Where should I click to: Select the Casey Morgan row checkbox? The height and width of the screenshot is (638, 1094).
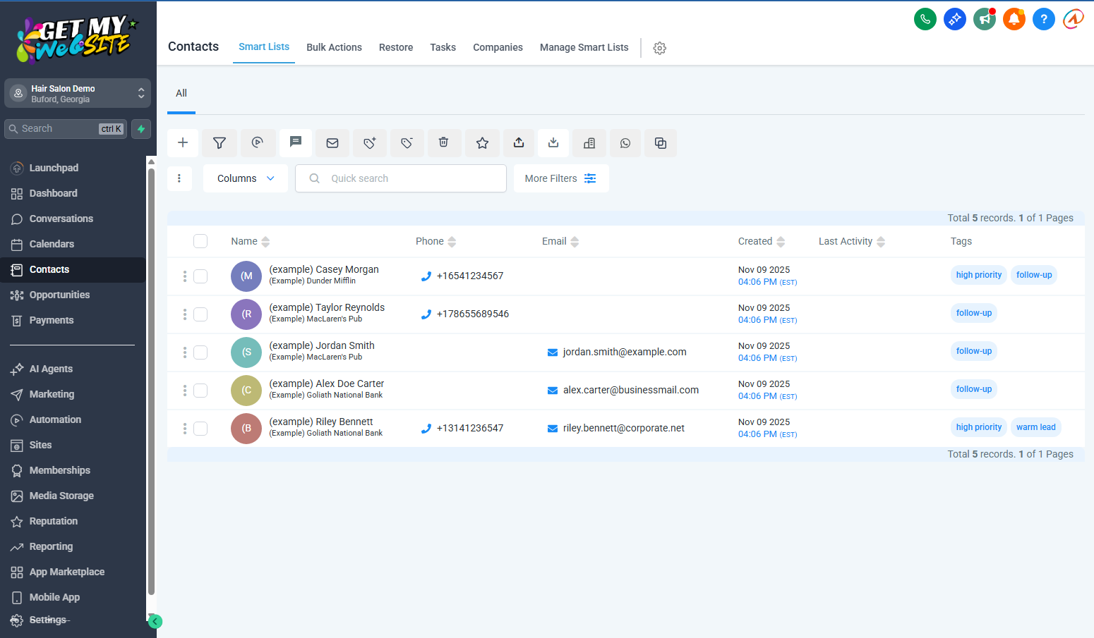(x=200, y=276)
